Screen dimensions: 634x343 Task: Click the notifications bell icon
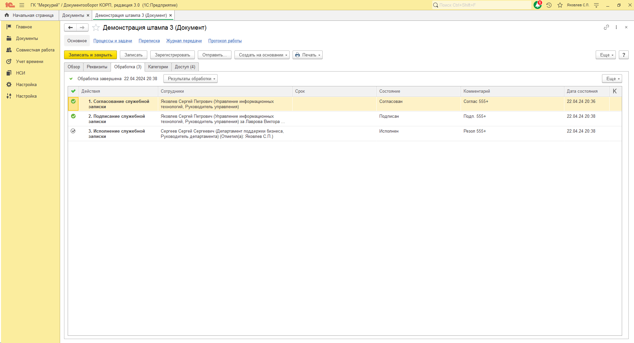click(x=537, y=5)
